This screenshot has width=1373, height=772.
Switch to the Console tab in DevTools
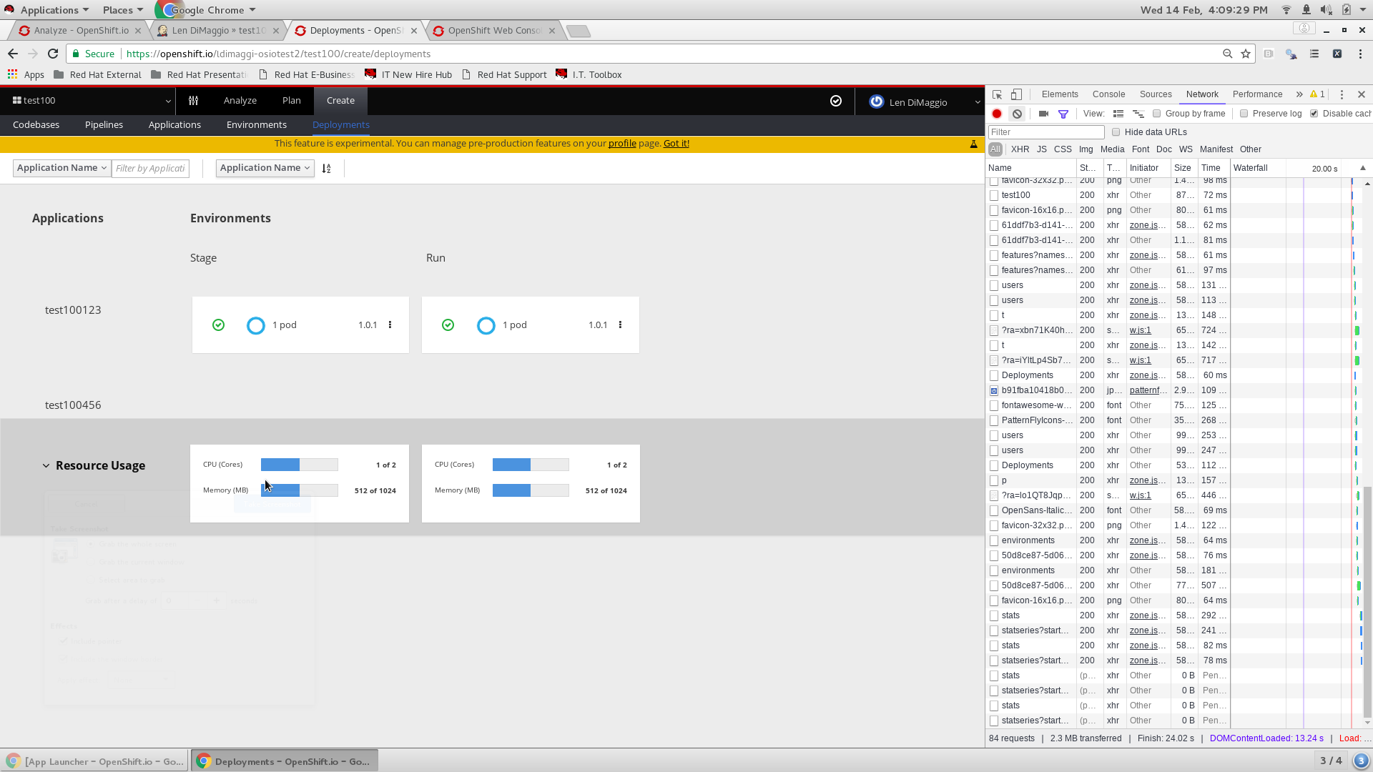click(x=1108, y=94)
